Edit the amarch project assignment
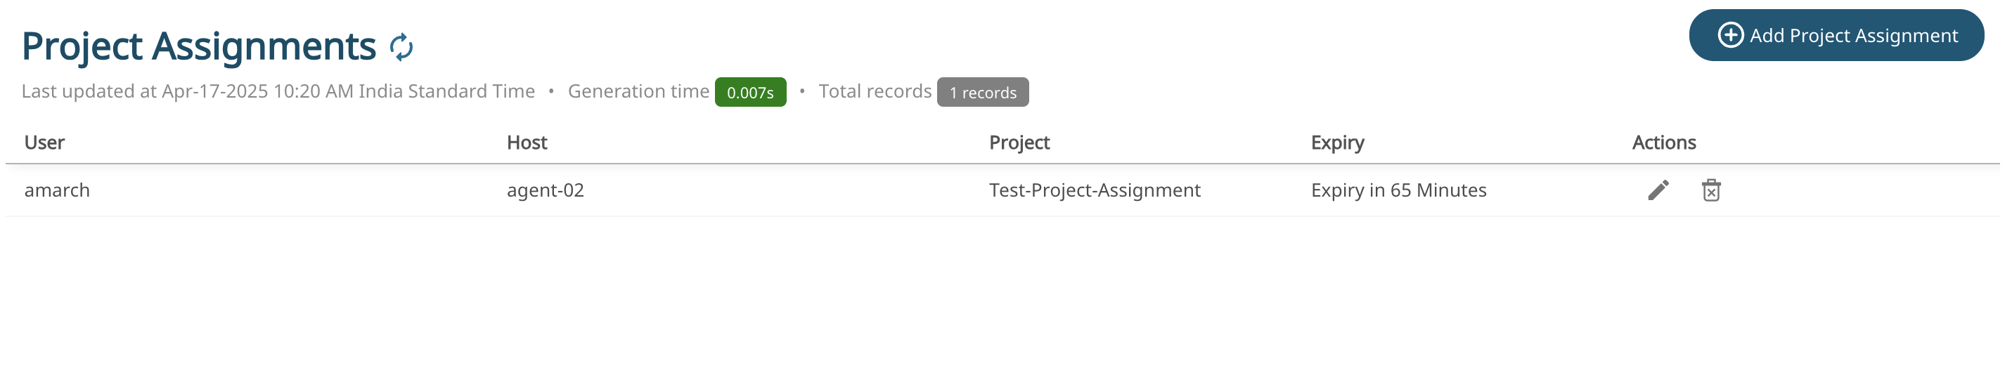 tap(1658, 190)
